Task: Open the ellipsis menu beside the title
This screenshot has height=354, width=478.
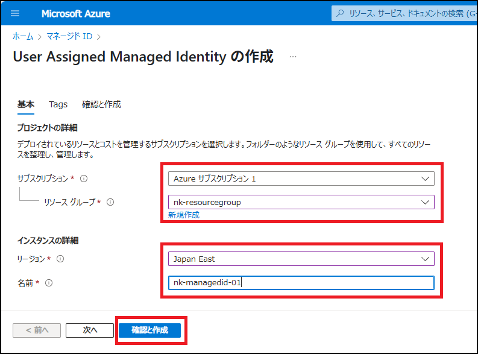Action: point(293,57)
